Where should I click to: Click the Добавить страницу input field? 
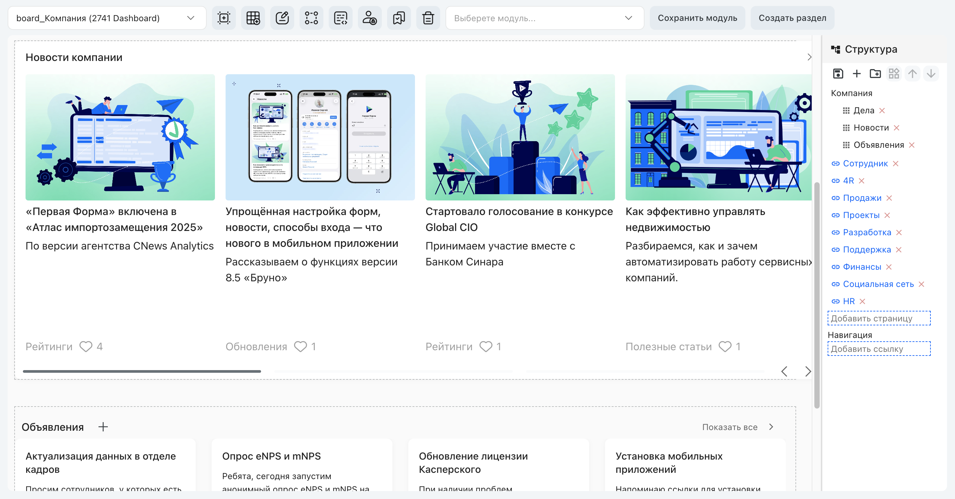tap(879, 318)
